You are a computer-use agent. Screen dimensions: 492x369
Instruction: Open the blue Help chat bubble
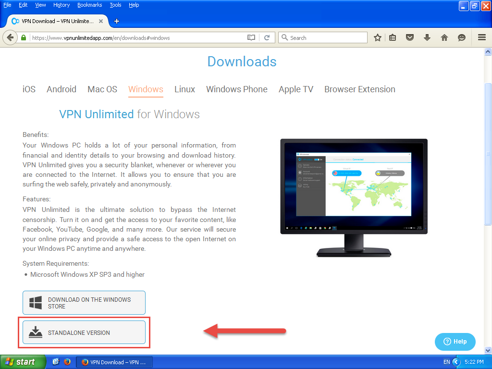[x=455, y=342]
